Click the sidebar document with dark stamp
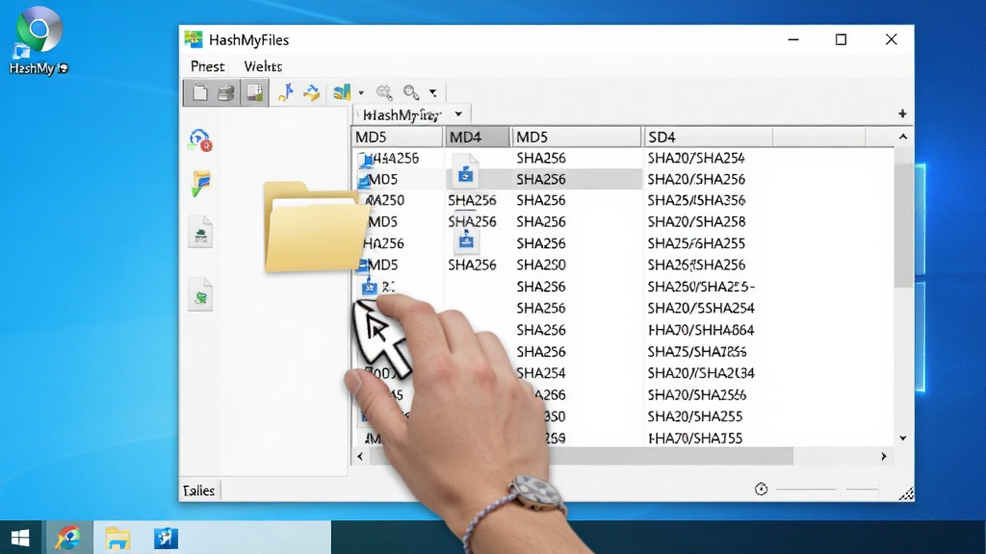This screenshot has height=554, width=986. (x=200, y=232)
